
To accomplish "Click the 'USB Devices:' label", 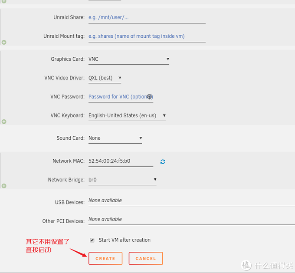I will tap(70, 202).
